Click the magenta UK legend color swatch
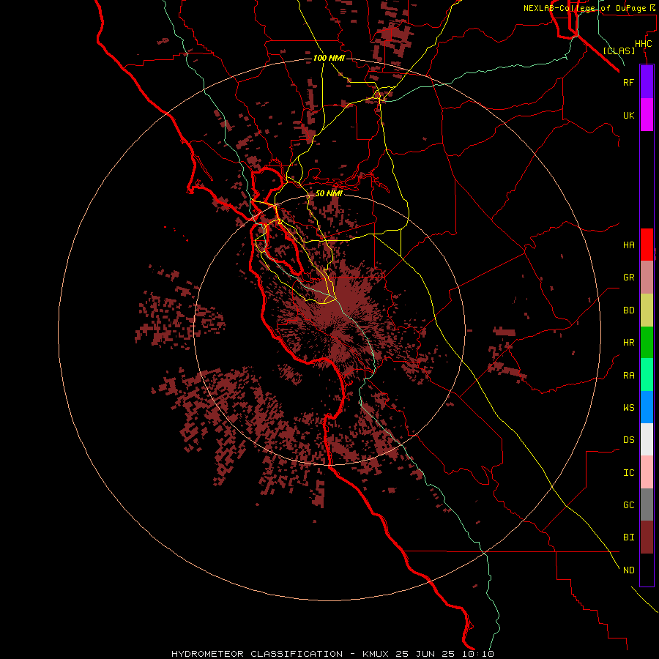 pos(647,115)
